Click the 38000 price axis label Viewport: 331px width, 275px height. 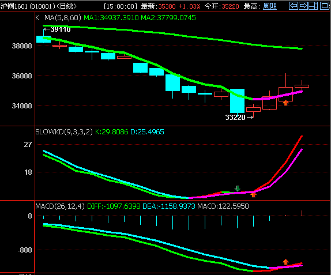tap(22, 46)
